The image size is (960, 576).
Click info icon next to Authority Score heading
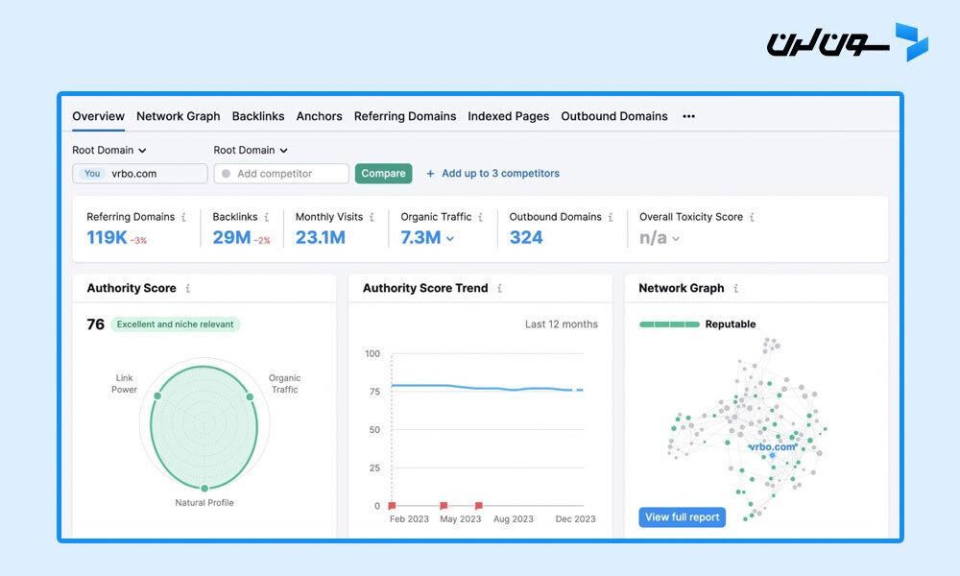click(188, 288)
